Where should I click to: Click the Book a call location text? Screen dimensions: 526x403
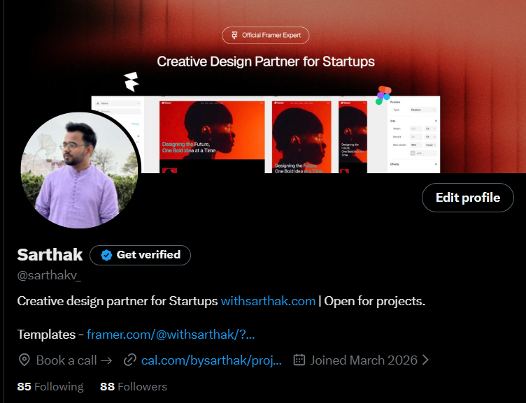[x=74, y=360]
